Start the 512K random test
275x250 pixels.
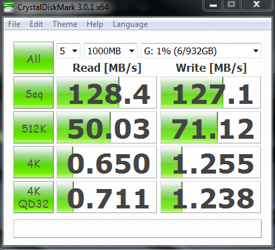tap(34, 127)
